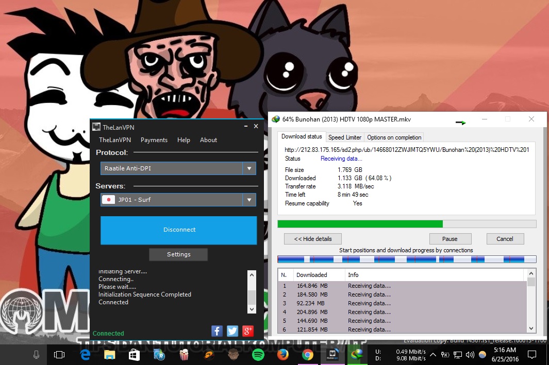Viewport: 549px width, 365px height.
Task: Click the taskbar clock showing 5:16 AM
Action: coord(505,355)
